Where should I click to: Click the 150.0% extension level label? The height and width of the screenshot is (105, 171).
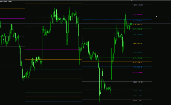pyautogui.click(x=137, y=100)
